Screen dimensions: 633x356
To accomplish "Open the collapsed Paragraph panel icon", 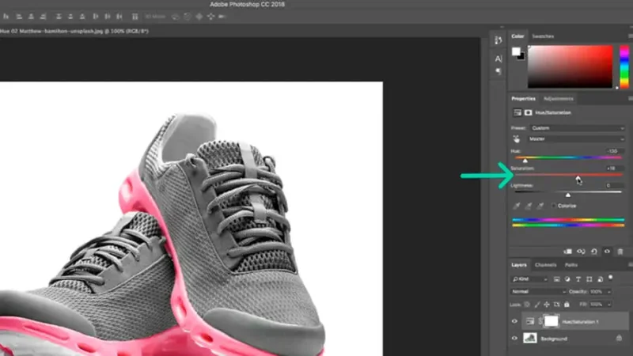I will tap(498, 71).
